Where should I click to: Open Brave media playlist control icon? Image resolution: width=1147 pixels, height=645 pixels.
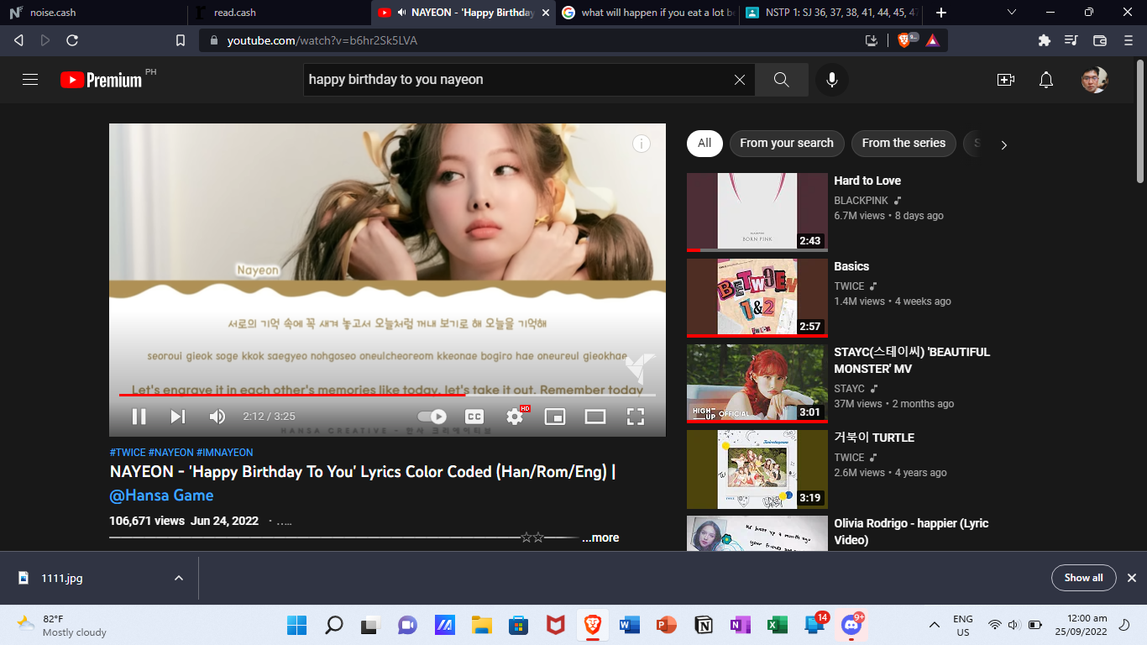coord(1071,39)
